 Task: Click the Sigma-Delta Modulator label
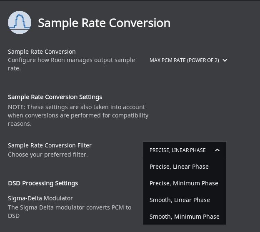[40, 198]
